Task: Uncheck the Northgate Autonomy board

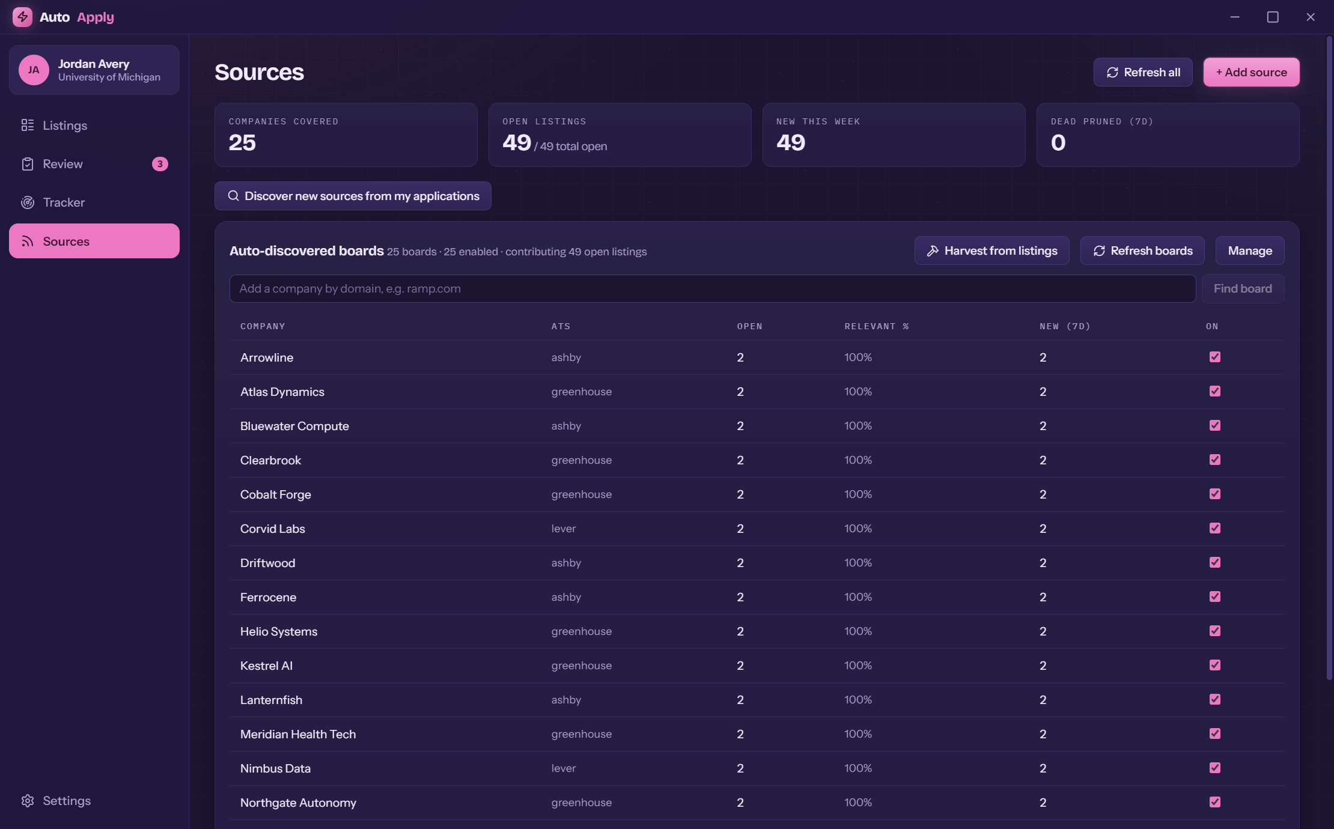Action: pos(1214,802)
